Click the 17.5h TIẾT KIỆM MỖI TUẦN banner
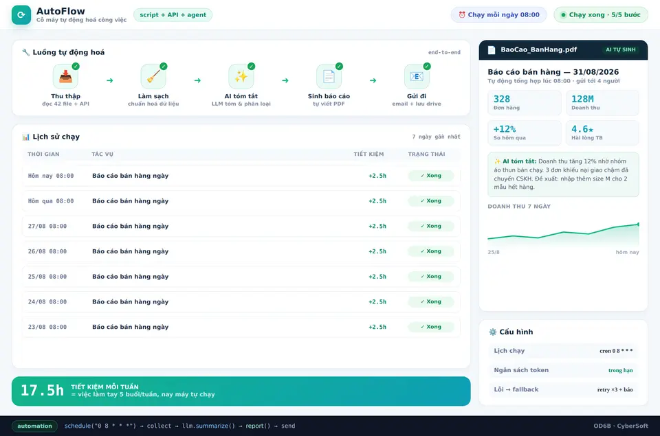 pyautogui.click(x=241, y=391)
